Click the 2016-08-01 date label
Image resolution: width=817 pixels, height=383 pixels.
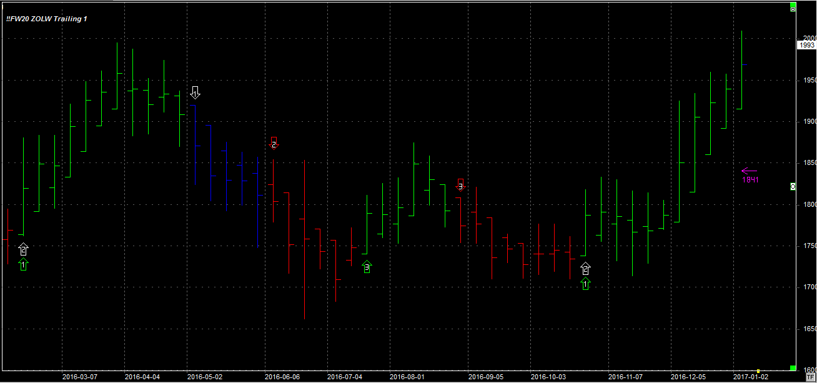point(407,377)
